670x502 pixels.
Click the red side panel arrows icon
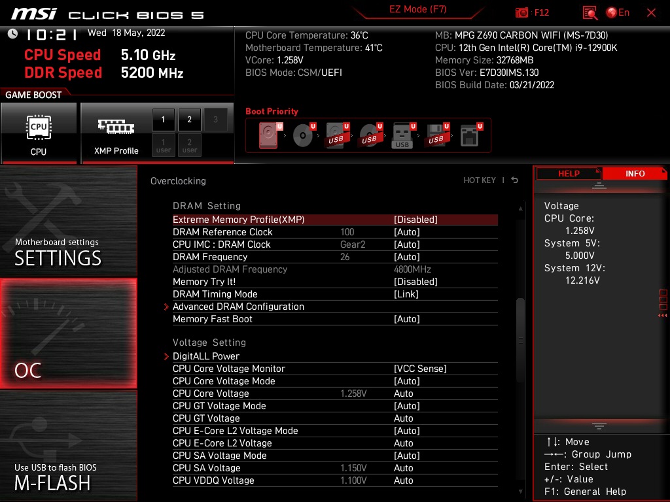click(663, 316)
